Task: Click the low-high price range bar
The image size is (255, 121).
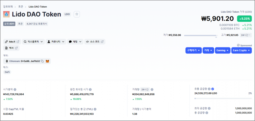Action: [x=201, y=35]
